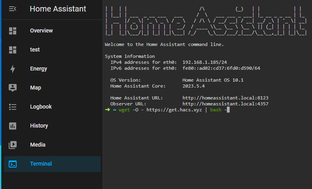
Task: Click the Energy lightning bolt icon
Action: click(13, 69)
